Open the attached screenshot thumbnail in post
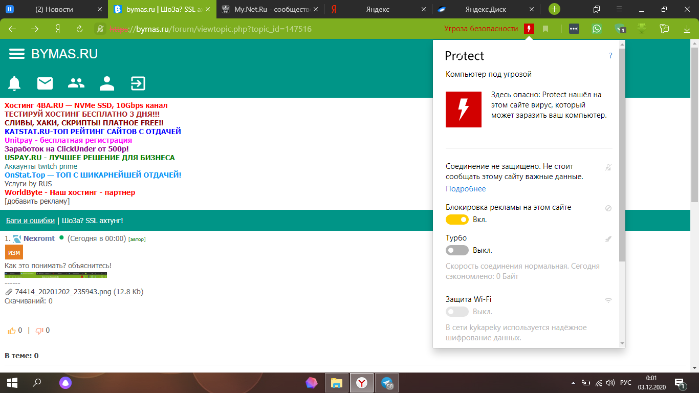699x393 pixels. click(56, 275)
